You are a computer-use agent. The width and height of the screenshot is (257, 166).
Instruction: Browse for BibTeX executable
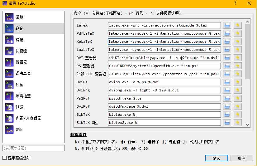click(x=227, y=115)
